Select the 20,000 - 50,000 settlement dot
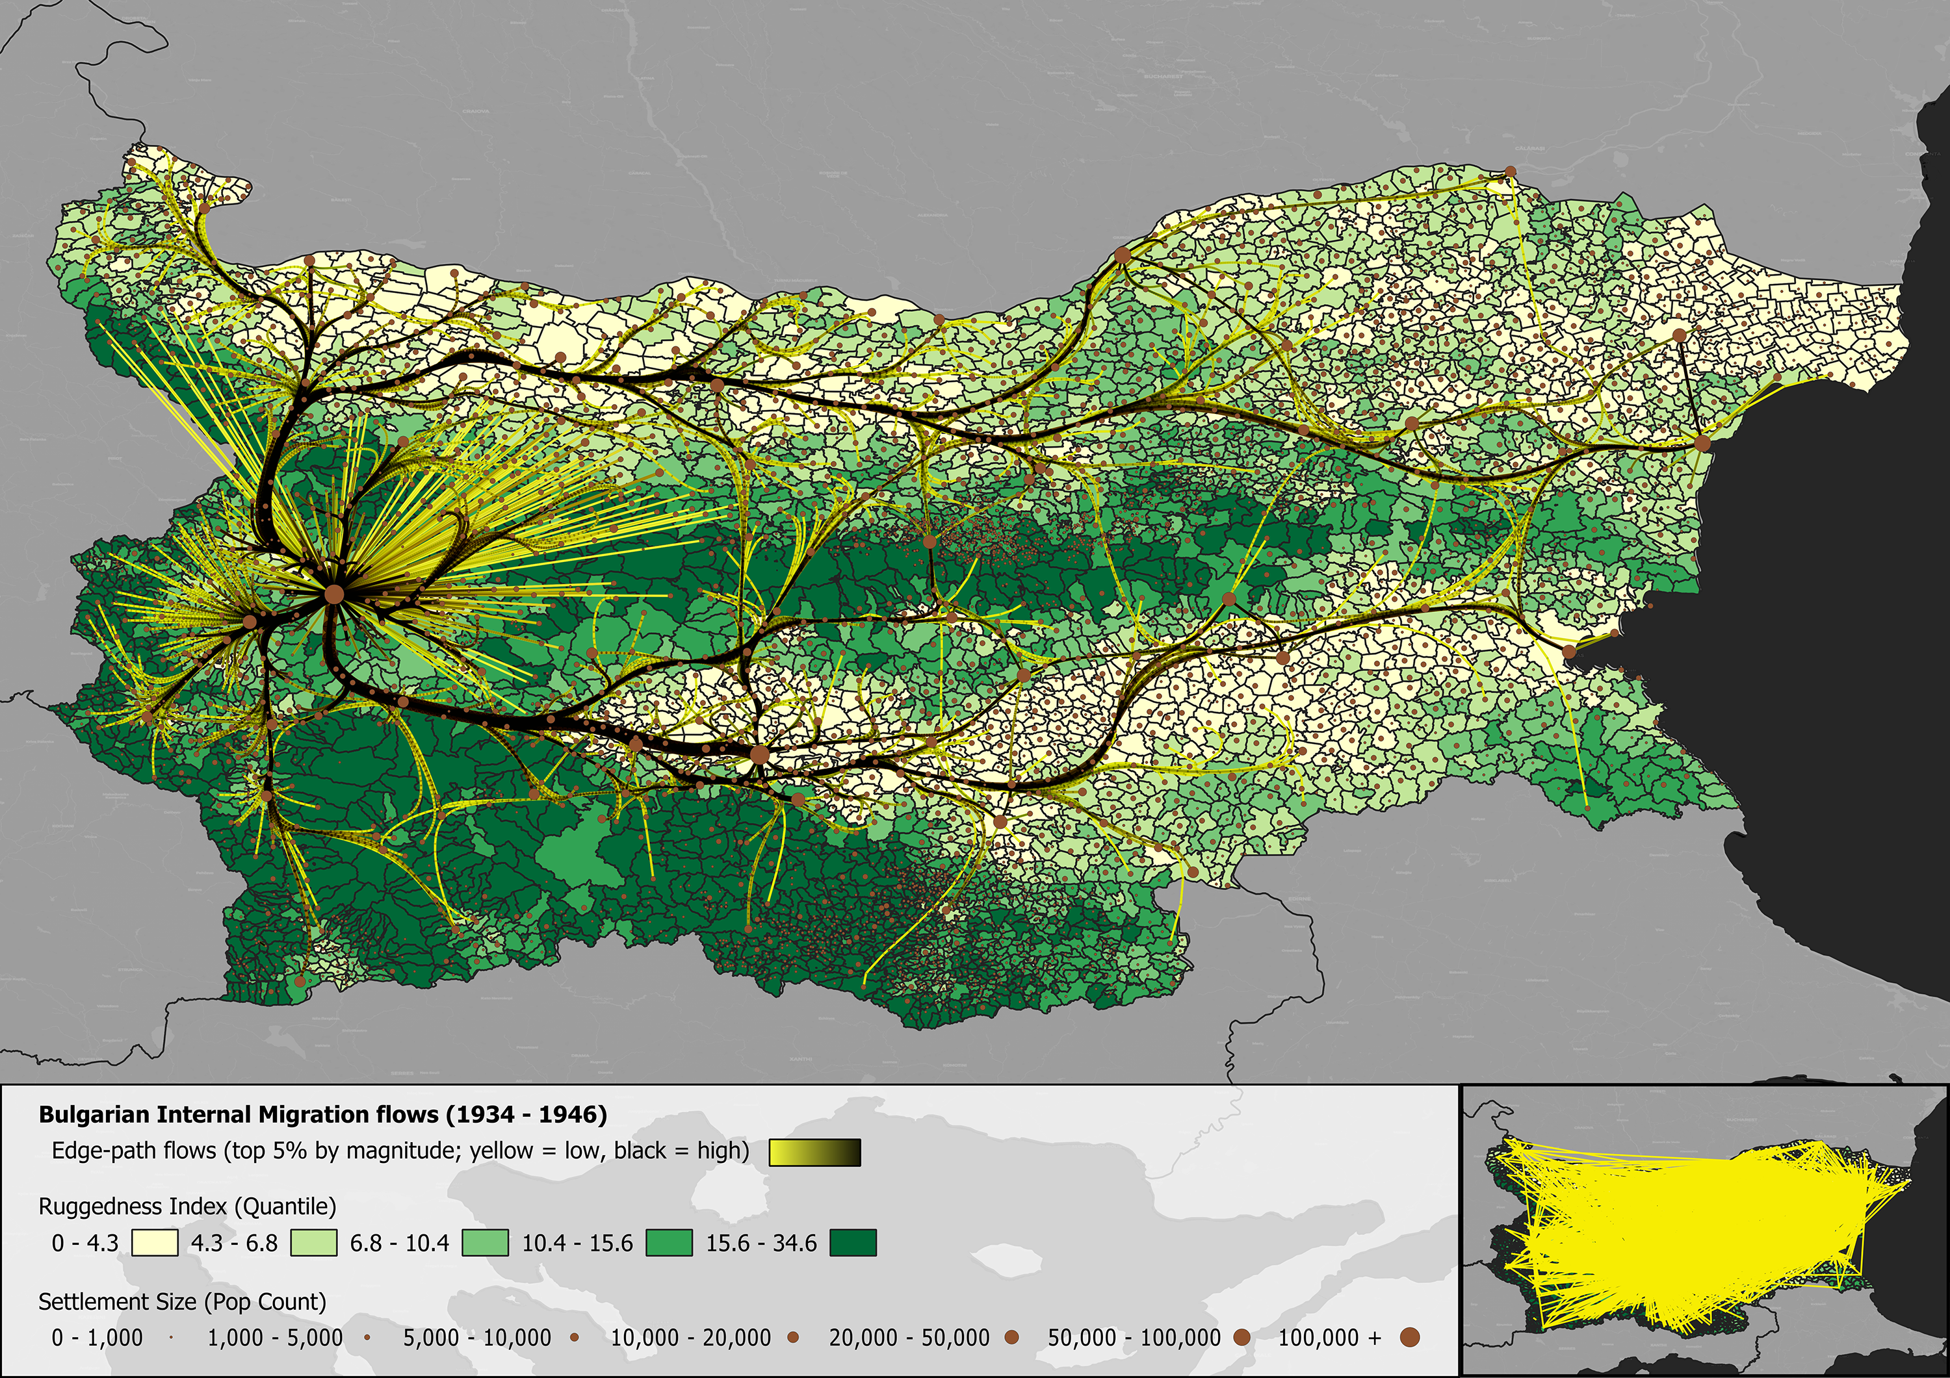This screenshot has width=1950, height=1378. pyautogui.click(x=1011, y=1337)
